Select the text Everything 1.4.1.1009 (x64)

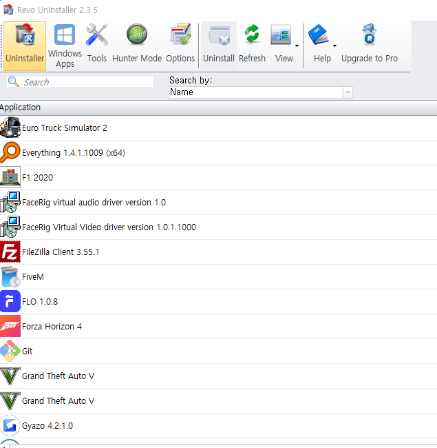[x=74, y=153]
